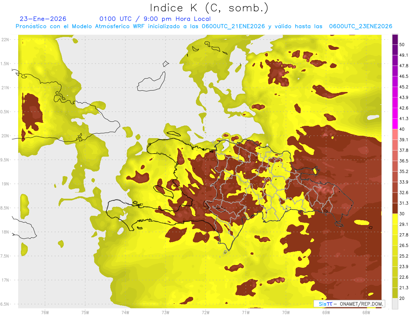This screenshot has width=411, height=317.
Task: Click the "23.9" color scale label
Action: click(404, 266)
